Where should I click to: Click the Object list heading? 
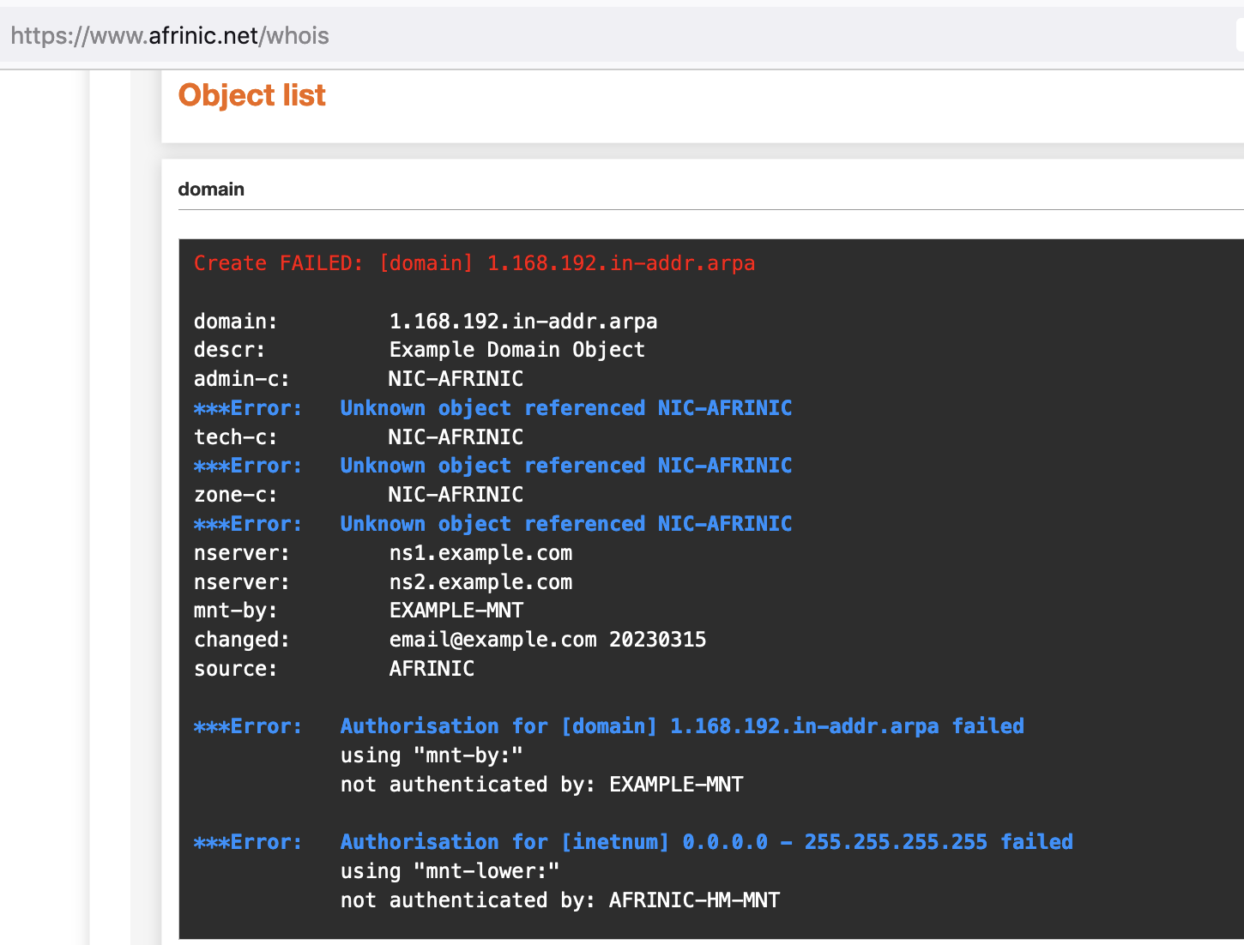[251, 95]
